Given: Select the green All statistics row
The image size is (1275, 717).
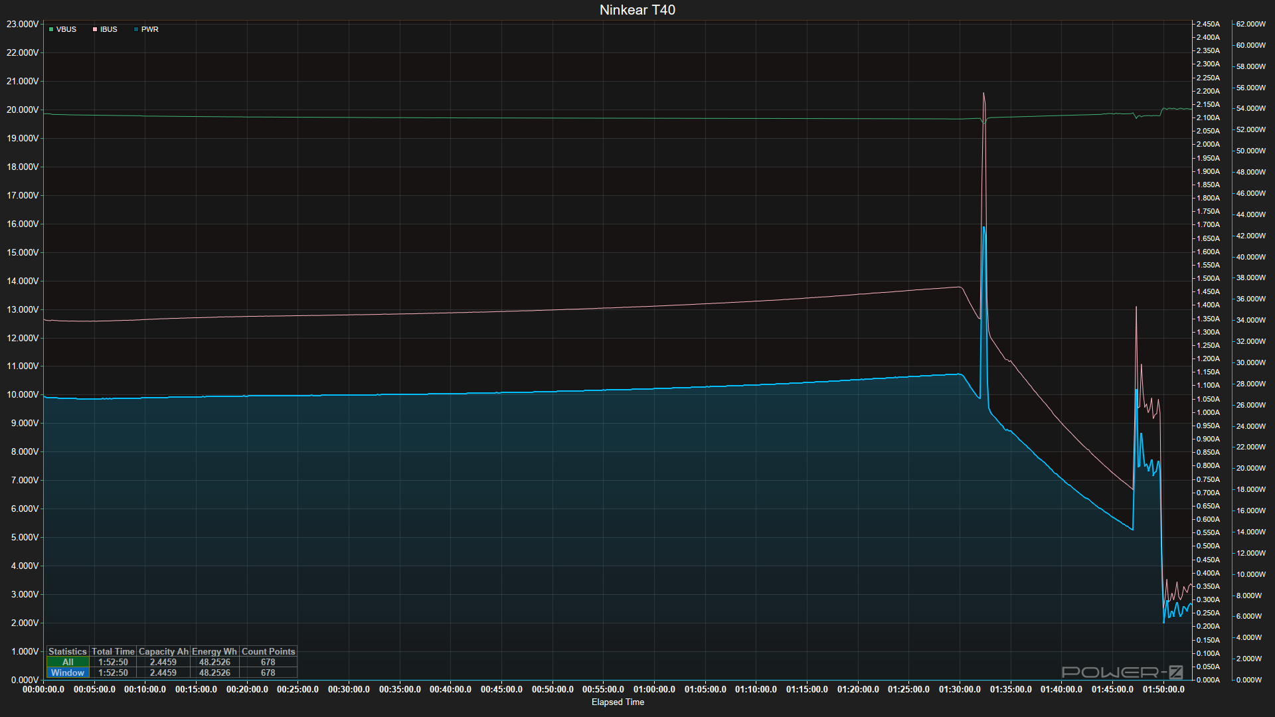Looking at the screenshot, I should [x=68, y=662].
